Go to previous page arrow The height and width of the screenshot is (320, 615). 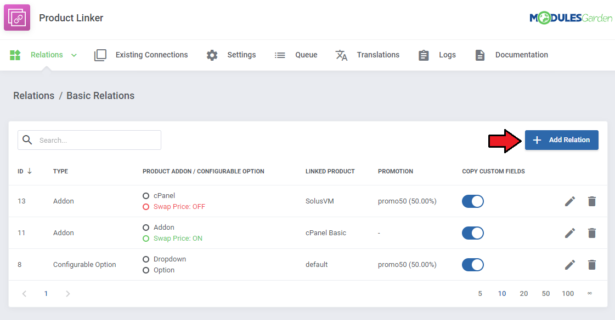[24, 293]
